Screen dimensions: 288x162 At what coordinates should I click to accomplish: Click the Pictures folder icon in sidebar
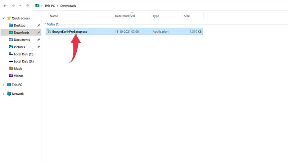[x=11, y=47]
